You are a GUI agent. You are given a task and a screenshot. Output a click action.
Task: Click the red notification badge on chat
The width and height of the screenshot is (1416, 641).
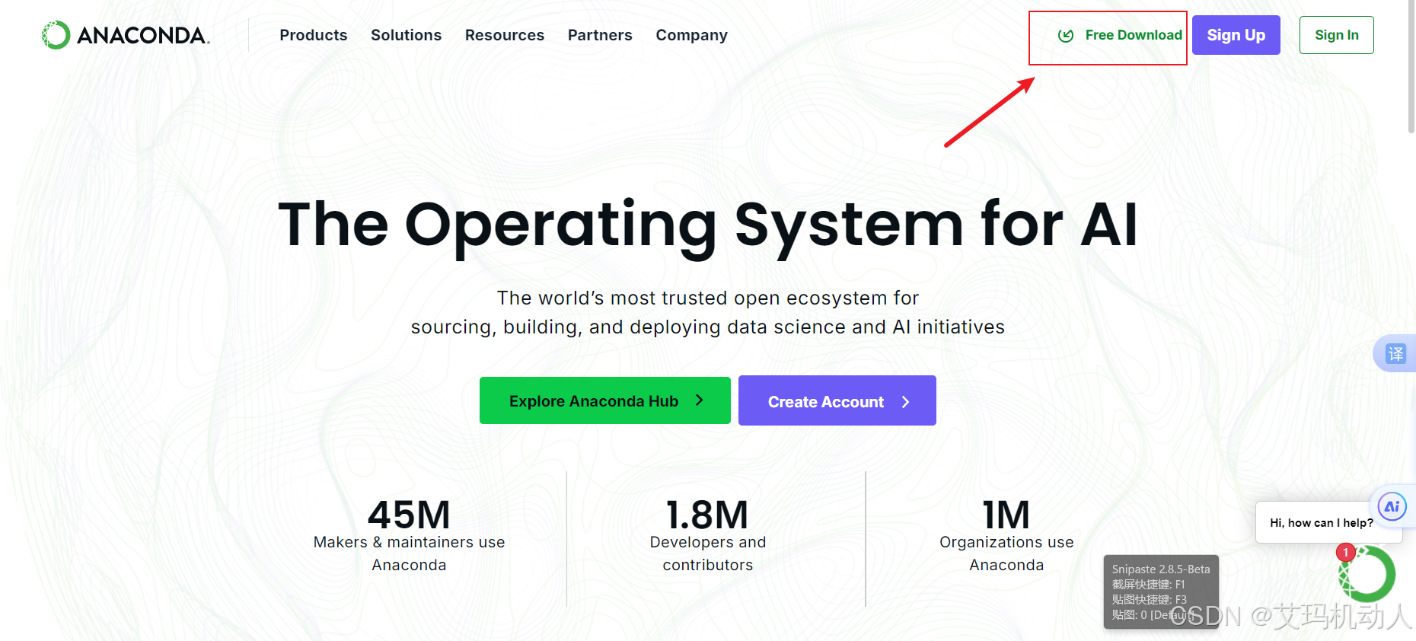pyautogui.click(x=1345, y=553)
